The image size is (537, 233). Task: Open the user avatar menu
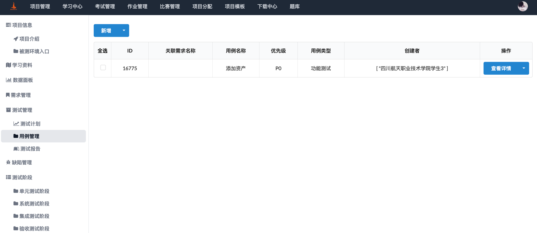coord(523,6)
